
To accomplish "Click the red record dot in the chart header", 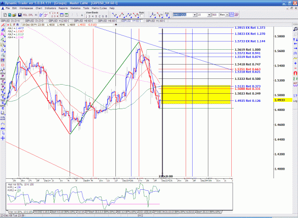I will [8, 25].
